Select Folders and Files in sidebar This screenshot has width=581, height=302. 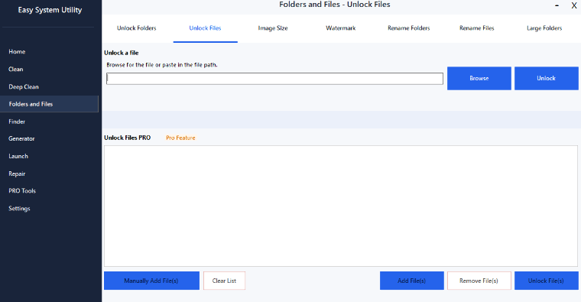(x=49, y=104)
